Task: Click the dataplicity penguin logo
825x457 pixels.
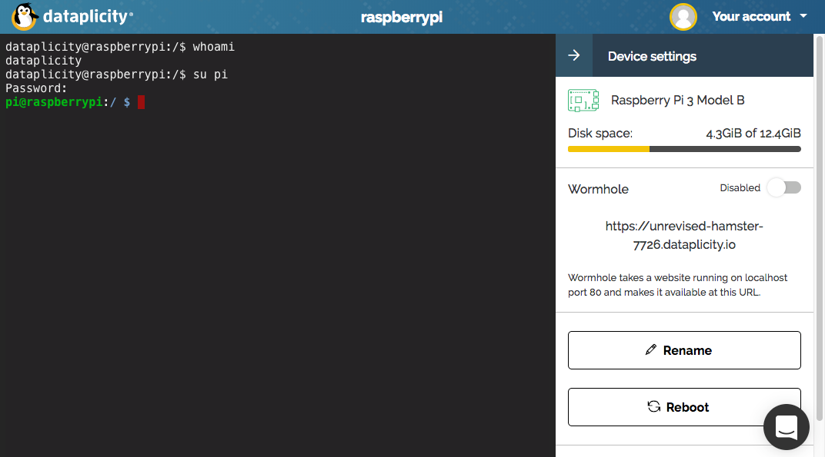Action: tap(25, 16)
